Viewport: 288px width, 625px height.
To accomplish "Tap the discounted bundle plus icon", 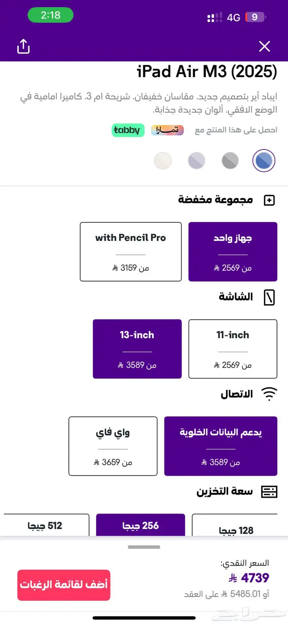I will (x=269, y=200).
